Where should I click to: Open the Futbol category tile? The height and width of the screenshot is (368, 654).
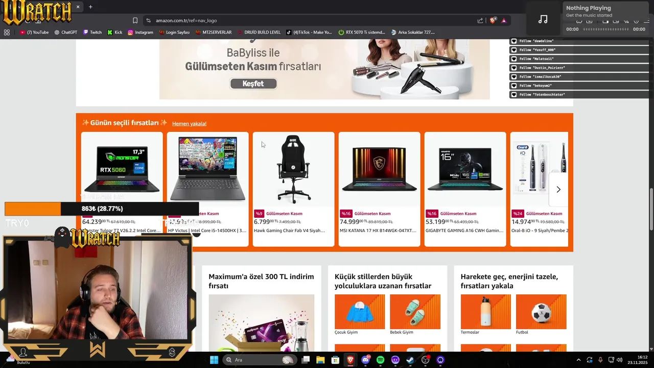[541, 312]
